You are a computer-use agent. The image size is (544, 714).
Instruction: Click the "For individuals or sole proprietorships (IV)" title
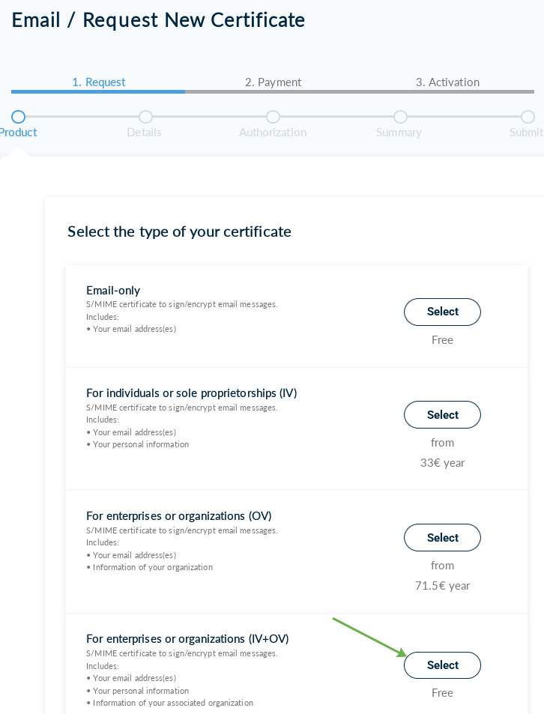(x=191, y=393)
